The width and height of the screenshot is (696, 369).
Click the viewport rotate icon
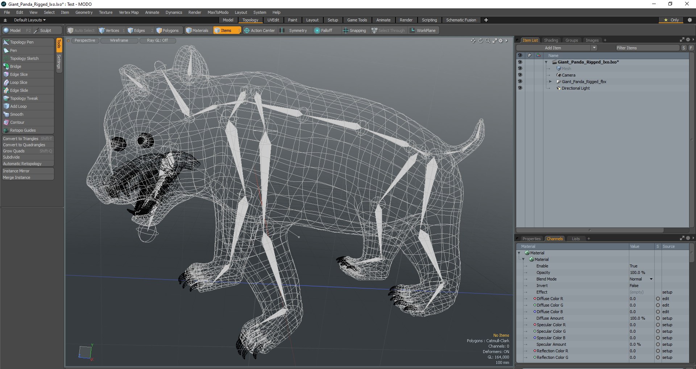(x=481, y=41)
